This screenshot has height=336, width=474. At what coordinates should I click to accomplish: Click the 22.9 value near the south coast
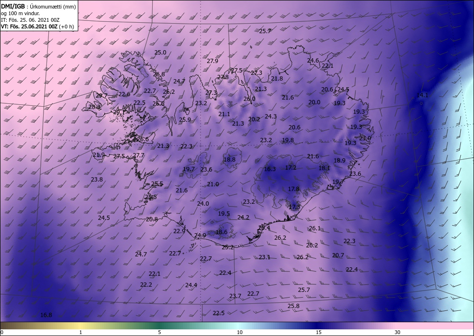coord(179,231)
